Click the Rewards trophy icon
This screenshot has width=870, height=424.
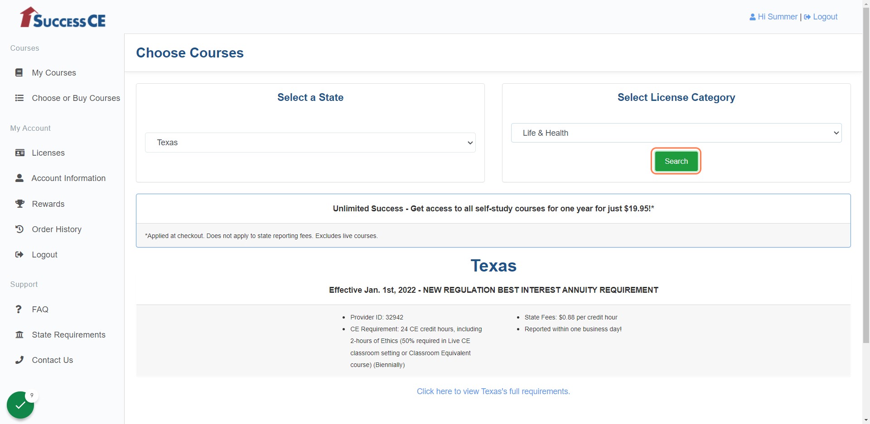point(20,204)
